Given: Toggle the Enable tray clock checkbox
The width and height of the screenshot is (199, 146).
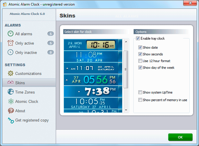Looking at the screenshot, I should click(138, 38).
